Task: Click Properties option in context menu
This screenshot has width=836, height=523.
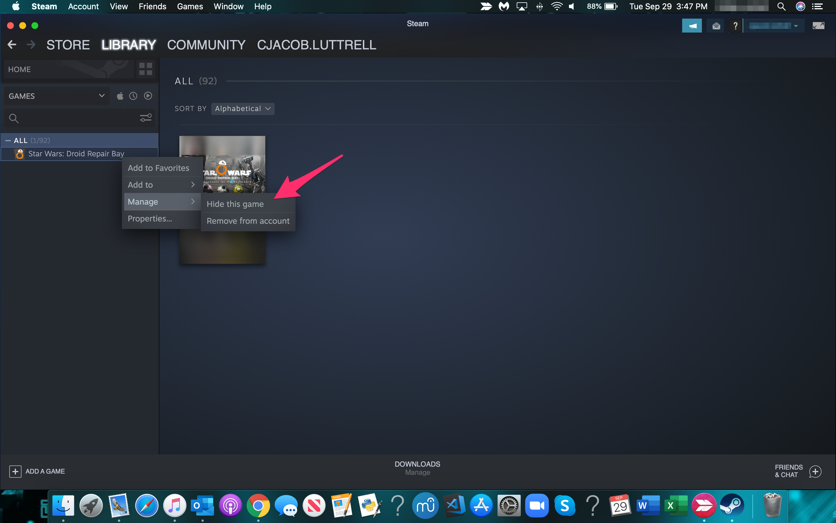Action: 149,218
